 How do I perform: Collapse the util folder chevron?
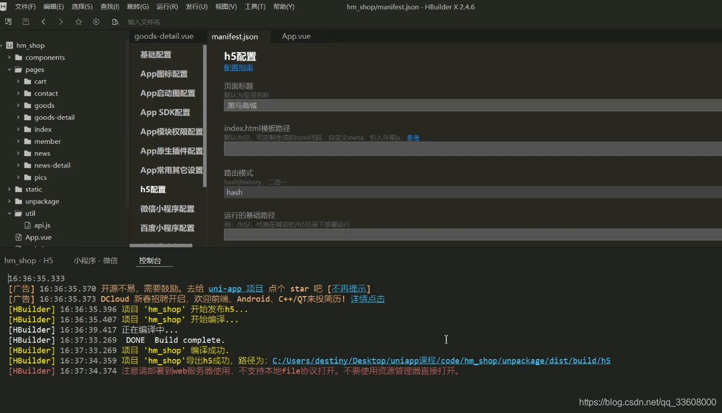point(10,214)
